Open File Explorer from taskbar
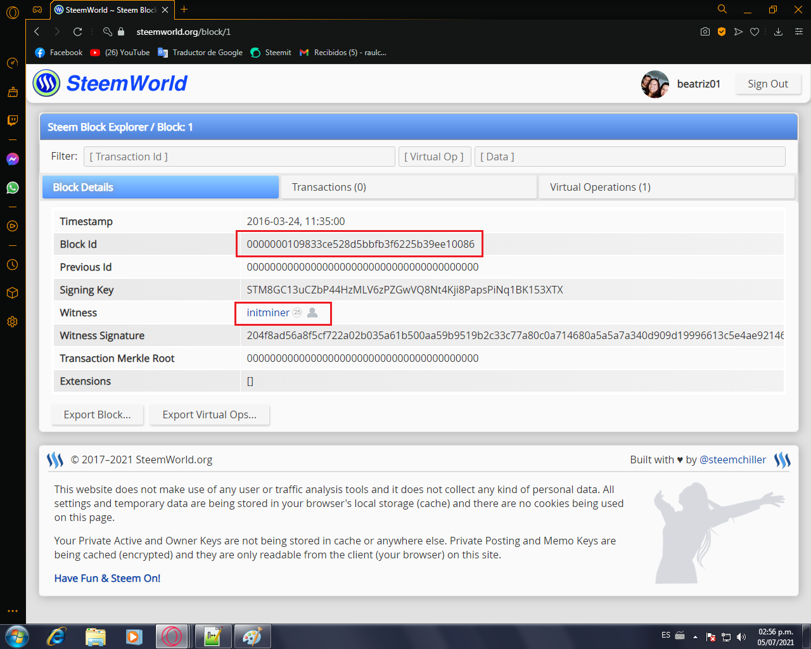Image resolution: width=811 pixels, height=649 pixels. 96,636
